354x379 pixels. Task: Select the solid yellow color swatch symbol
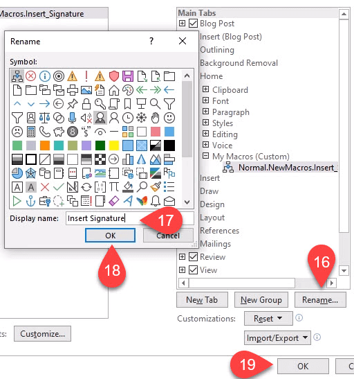pos(114,146)
